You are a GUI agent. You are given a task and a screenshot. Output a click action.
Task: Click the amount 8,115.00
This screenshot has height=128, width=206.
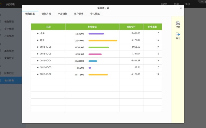tap(80, 75)
